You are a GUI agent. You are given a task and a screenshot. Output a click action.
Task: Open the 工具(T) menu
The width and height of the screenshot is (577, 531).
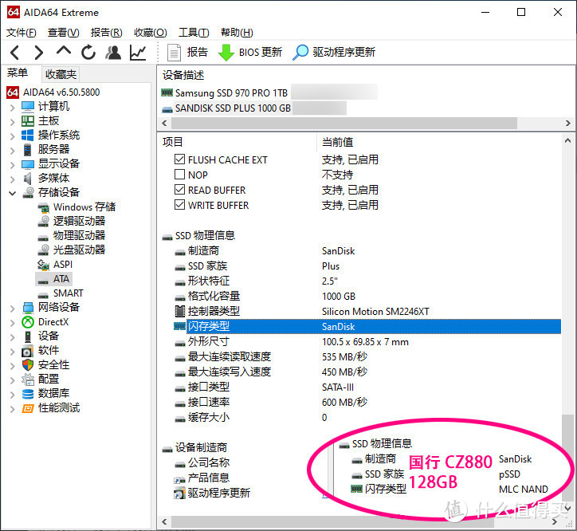194,33
